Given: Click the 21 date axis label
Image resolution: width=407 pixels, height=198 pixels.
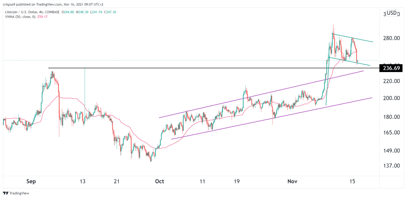Looking at the screenshot, I should click(117, 181).
